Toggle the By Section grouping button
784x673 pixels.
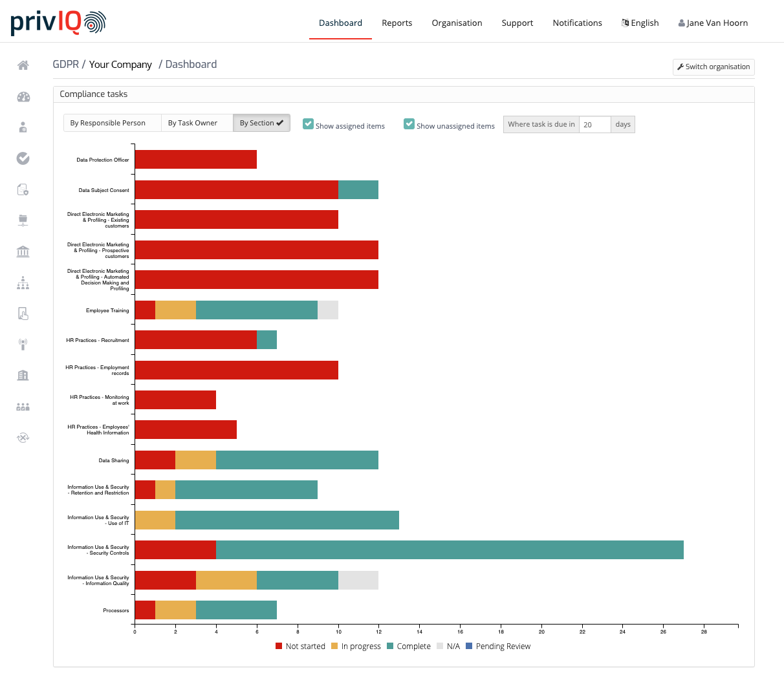click(x=261, y=123)
